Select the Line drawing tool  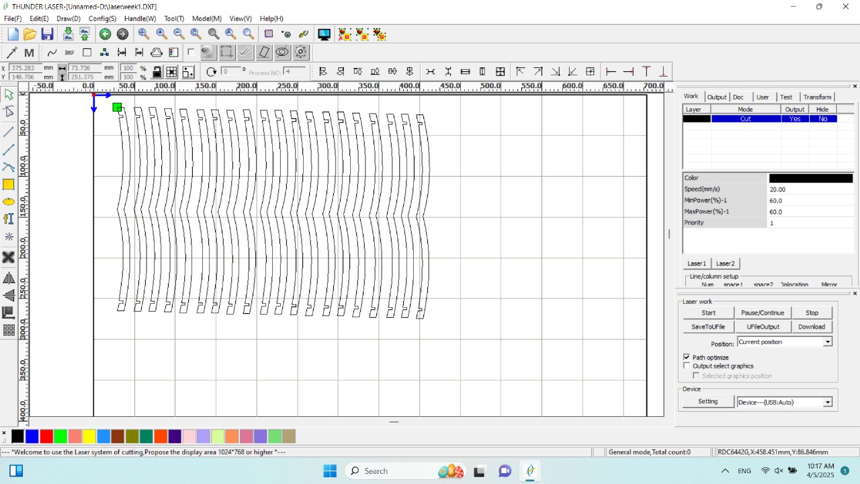coord(9,132)
